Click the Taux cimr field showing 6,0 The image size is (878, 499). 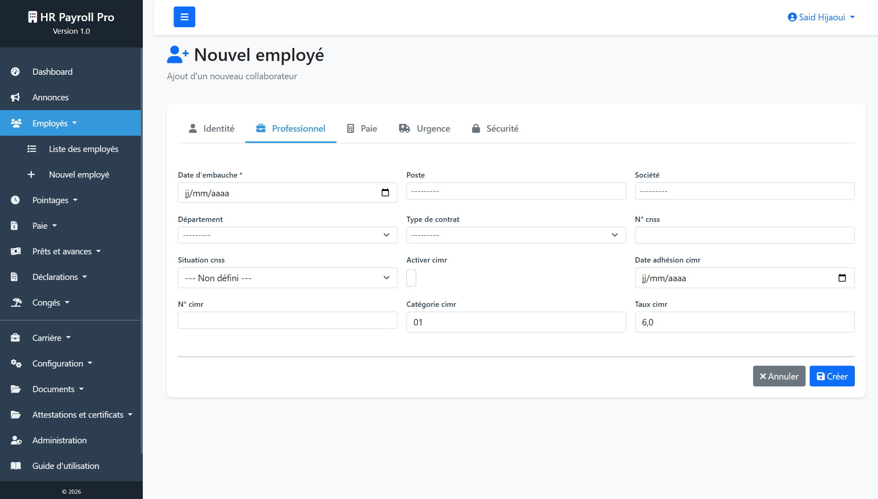pyautogui.click(x=745, y=322)
